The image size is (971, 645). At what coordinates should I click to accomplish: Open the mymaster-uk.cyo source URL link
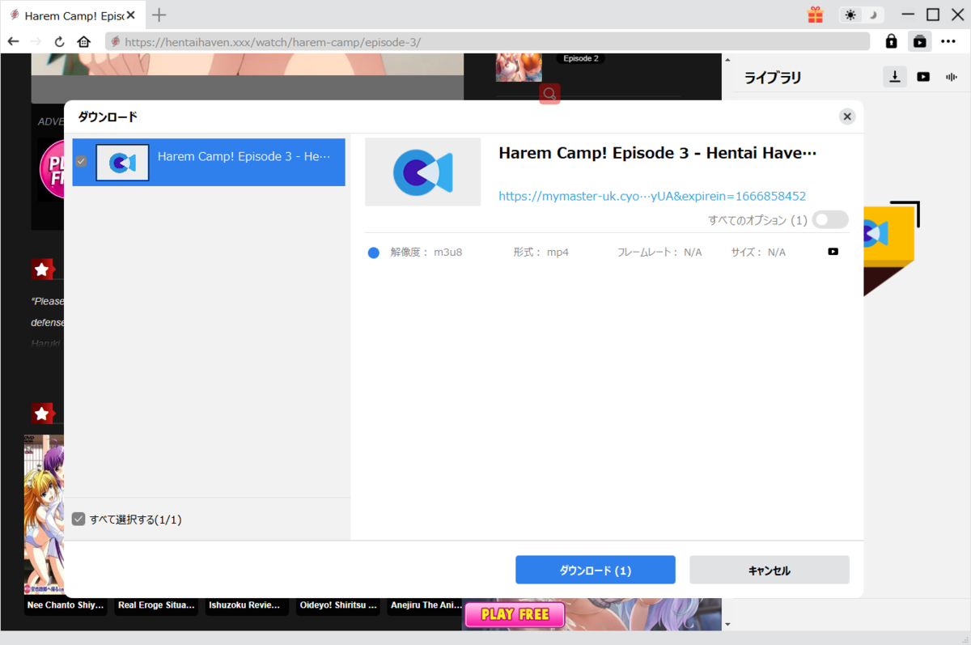(x=652, y=196)
